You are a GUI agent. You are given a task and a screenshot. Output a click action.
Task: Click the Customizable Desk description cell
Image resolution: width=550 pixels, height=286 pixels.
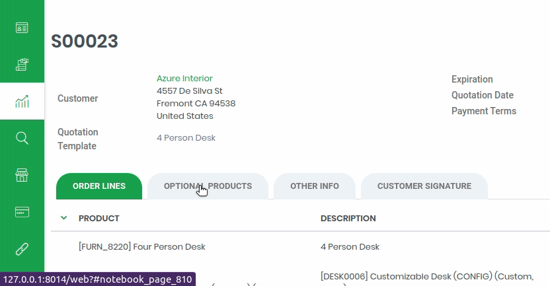click(427, 277)
